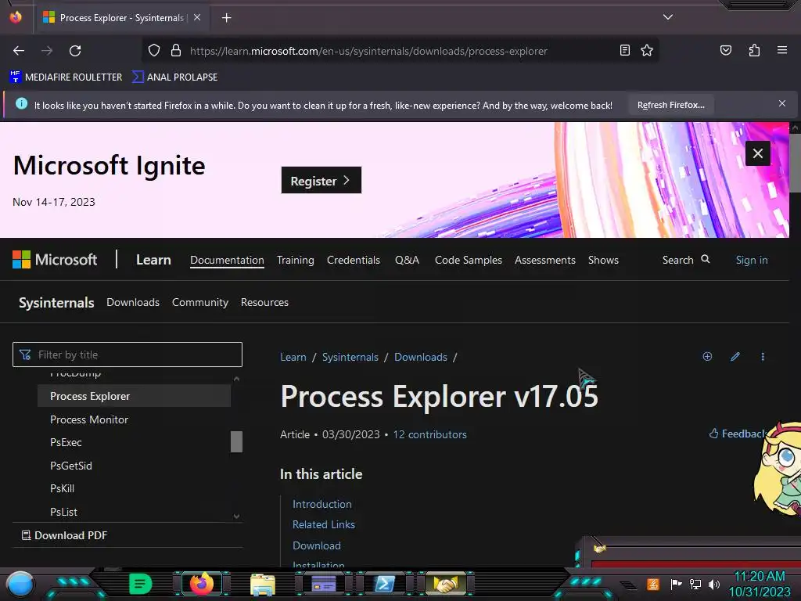This screenshot has height=601, width=801.
Task: Go to Learn home link
Action: pyautogui.click(x=153, y=260)
